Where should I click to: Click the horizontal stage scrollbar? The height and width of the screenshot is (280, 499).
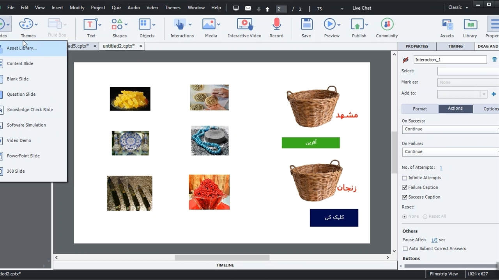[x=222, y=257]
